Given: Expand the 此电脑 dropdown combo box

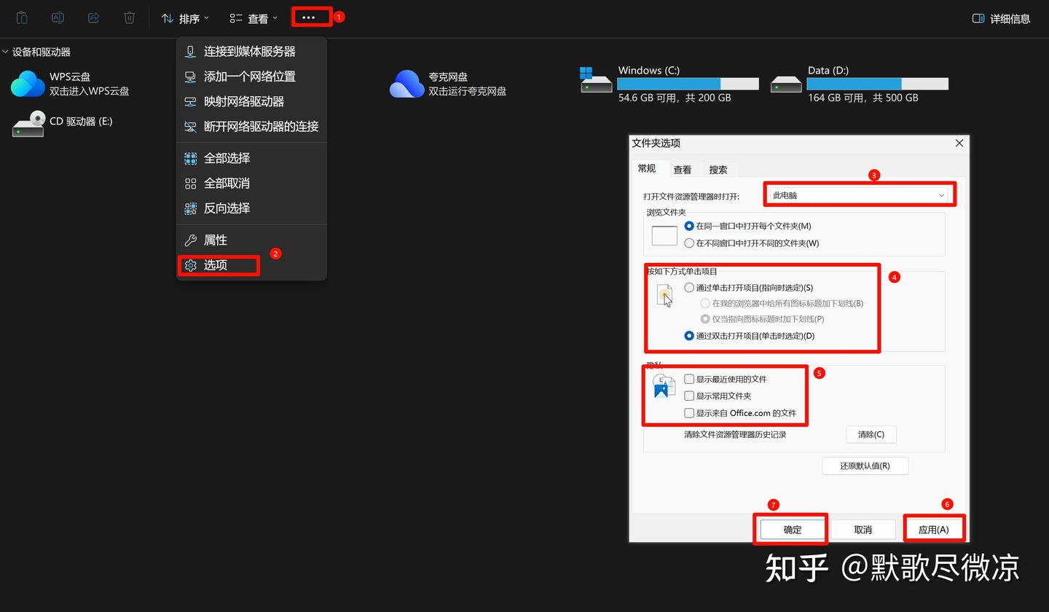Looking at the screenshot, I should click(x=859, y=195).
